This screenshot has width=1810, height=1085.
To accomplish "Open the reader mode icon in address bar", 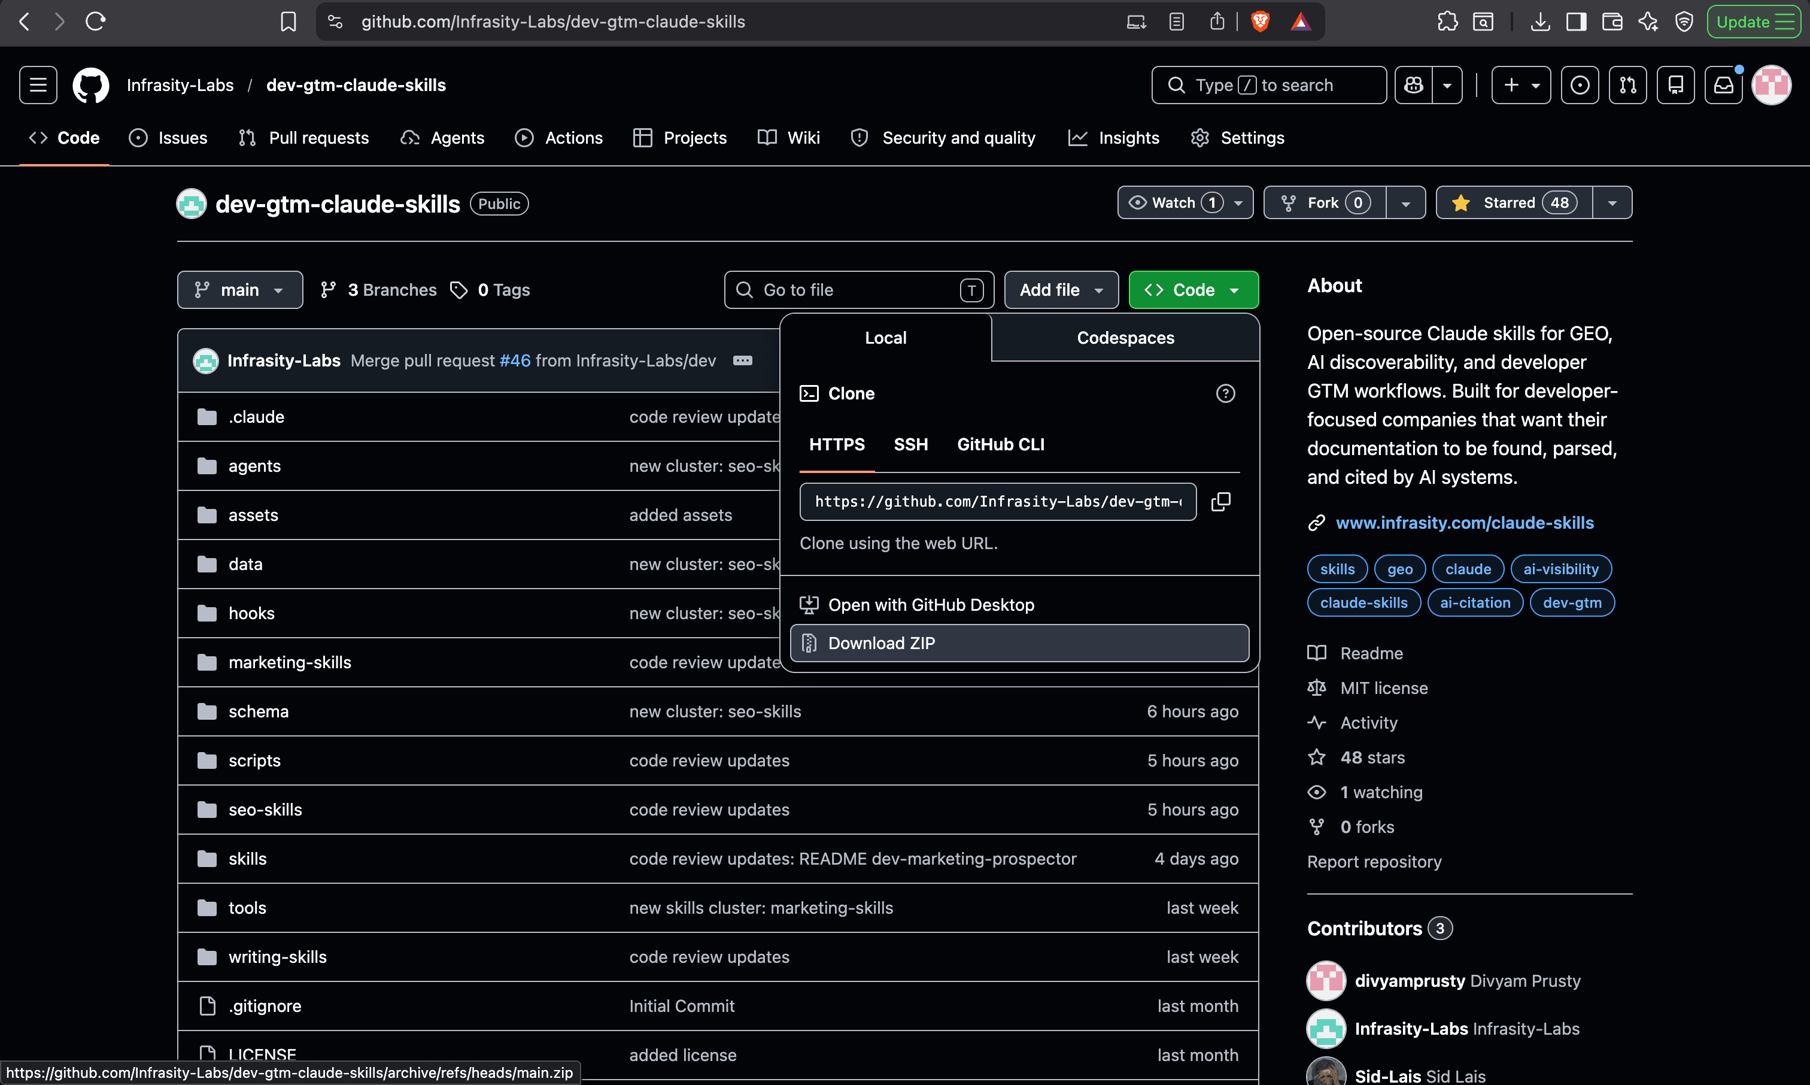I will click(1177, 22).
